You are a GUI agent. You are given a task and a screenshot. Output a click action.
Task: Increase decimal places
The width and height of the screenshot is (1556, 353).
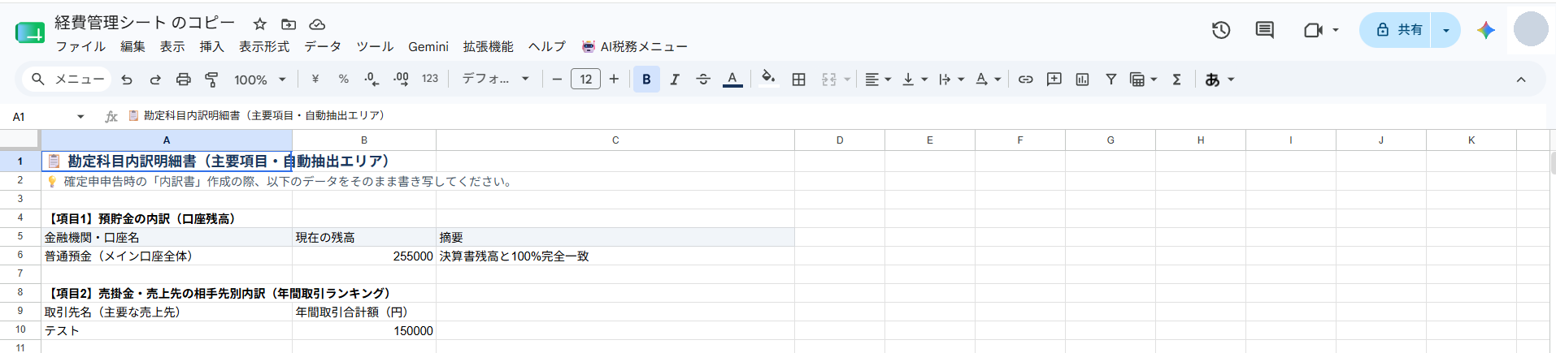401,80
